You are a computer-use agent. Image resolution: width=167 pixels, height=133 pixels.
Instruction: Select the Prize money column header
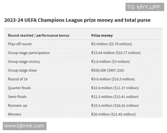tap(102, 35)
